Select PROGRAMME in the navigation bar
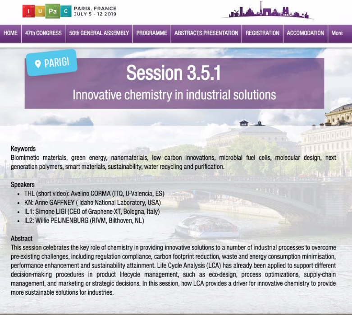 [x=152, y=33]
